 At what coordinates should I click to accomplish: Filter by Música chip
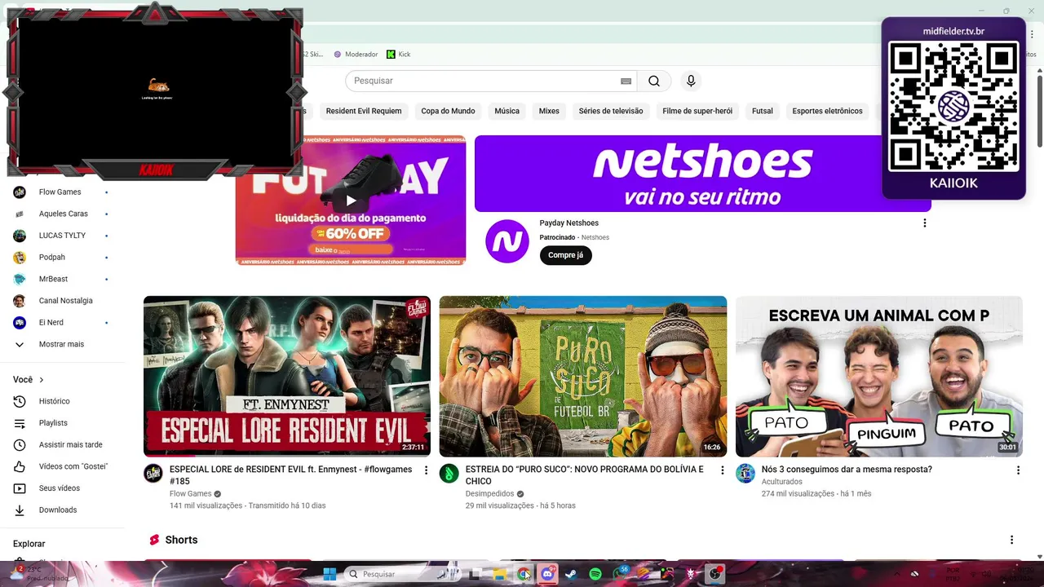(x=507, y=111)
